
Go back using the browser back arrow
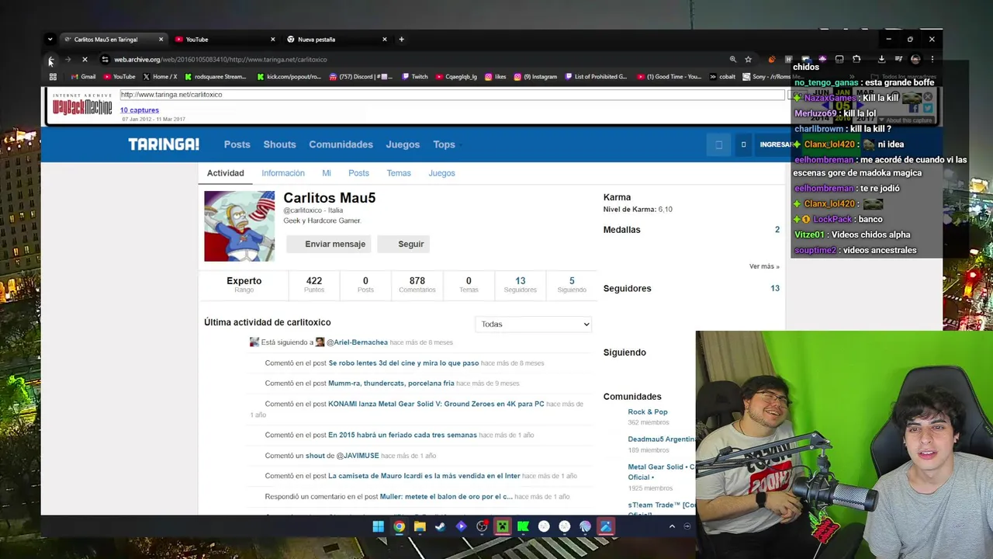click(51, 59)
